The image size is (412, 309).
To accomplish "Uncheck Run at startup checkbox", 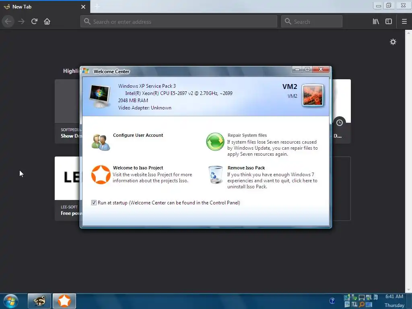I will tap(94, 203).
